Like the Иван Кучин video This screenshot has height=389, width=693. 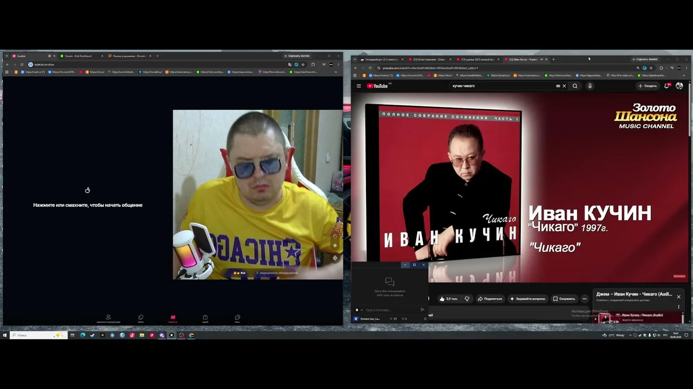pos(448,299)
